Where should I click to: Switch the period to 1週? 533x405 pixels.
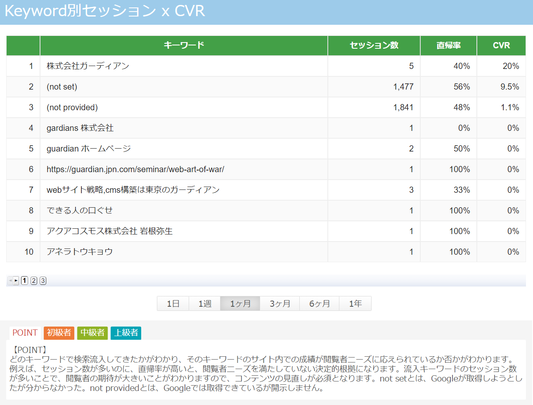(x=205, y=304)
